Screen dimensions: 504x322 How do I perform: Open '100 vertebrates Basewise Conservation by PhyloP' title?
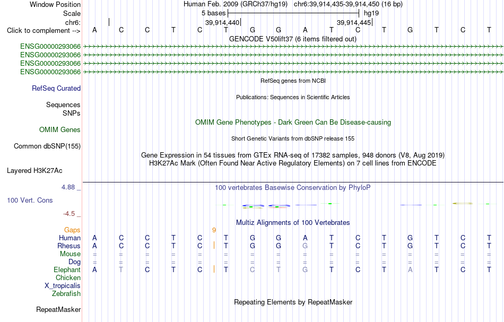pyautogui.click(x=293, y=188)
